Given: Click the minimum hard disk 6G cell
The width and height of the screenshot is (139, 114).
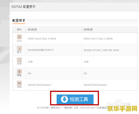Looking at the screenshot, I should 54,73.
